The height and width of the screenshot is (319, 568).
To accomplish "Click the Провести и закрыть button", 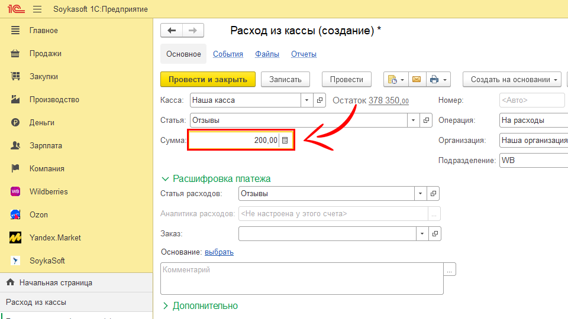I will 208,80.
